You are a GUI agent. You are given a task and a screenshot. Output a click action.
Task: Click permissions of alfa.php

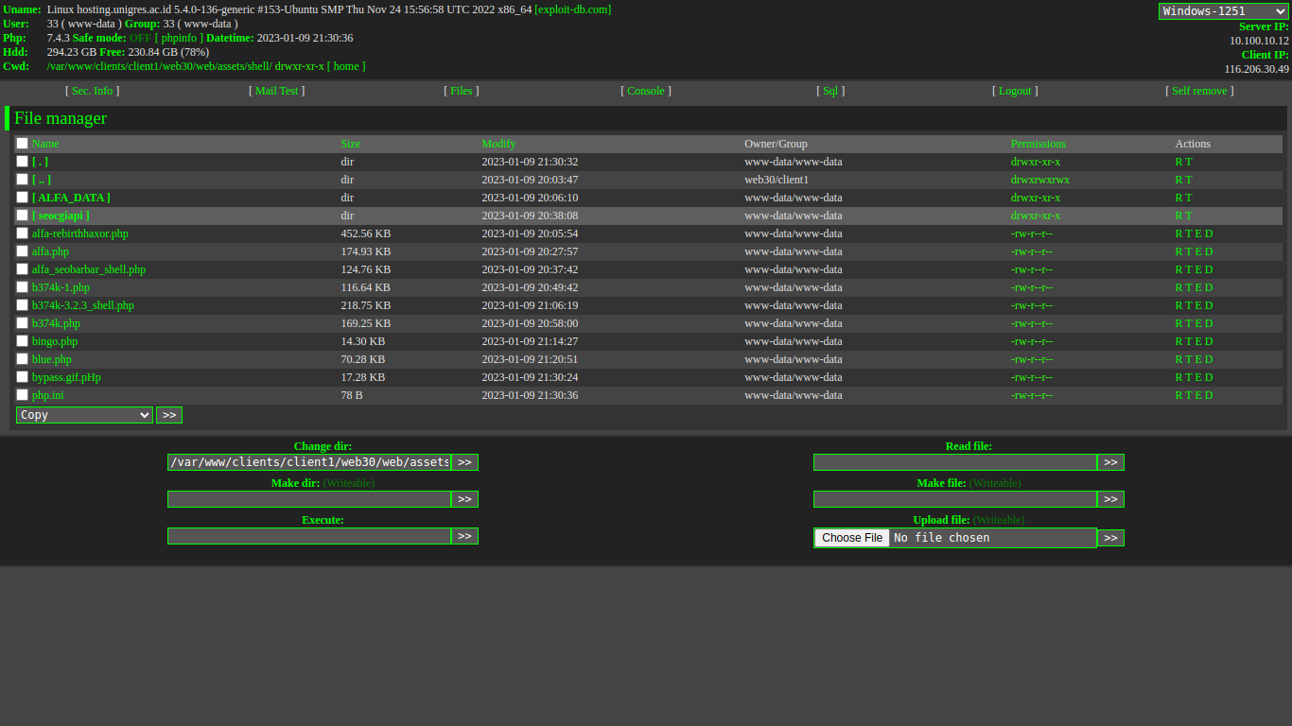(x=1031, y=251)
